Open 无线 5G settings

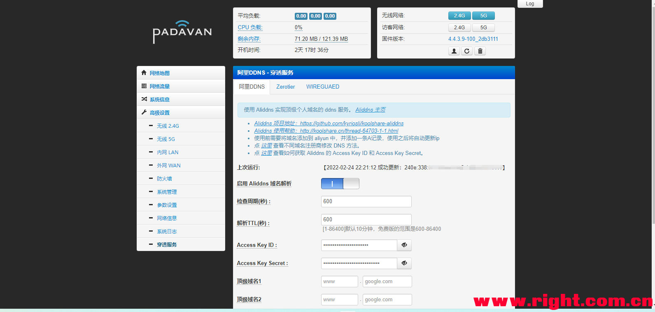[181, 139]
